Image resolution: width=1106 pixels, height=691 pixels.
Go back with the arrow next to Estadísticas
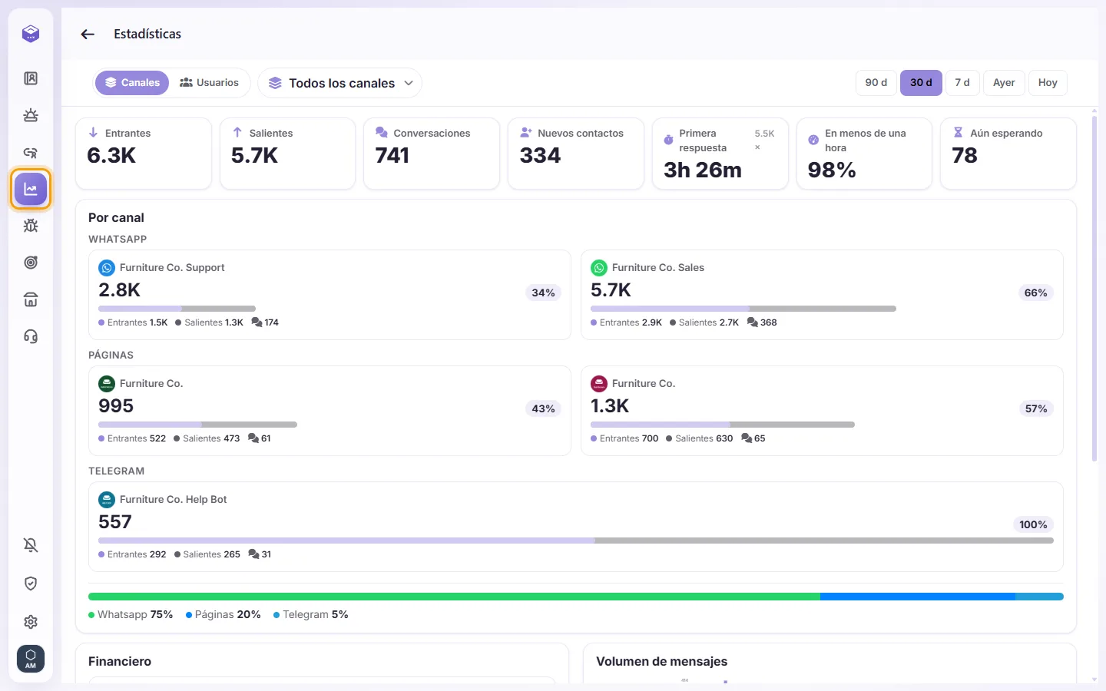click(x=88, y=34)
